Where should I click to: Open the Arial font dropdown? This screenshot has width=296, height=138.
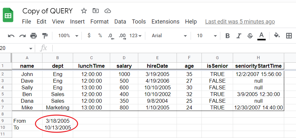tap(169, 36)
